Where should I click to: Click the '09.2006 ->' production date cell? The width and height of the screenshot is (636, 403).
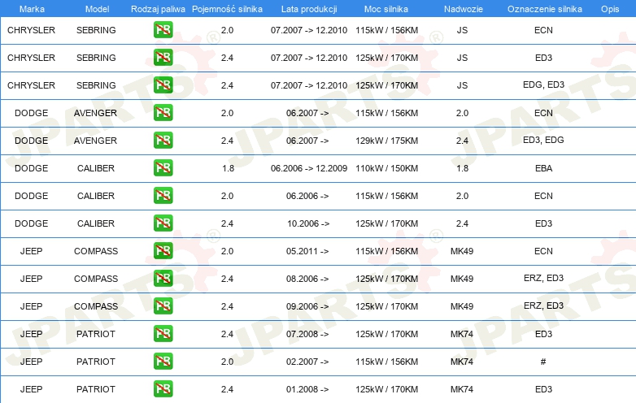click(307, 306)
